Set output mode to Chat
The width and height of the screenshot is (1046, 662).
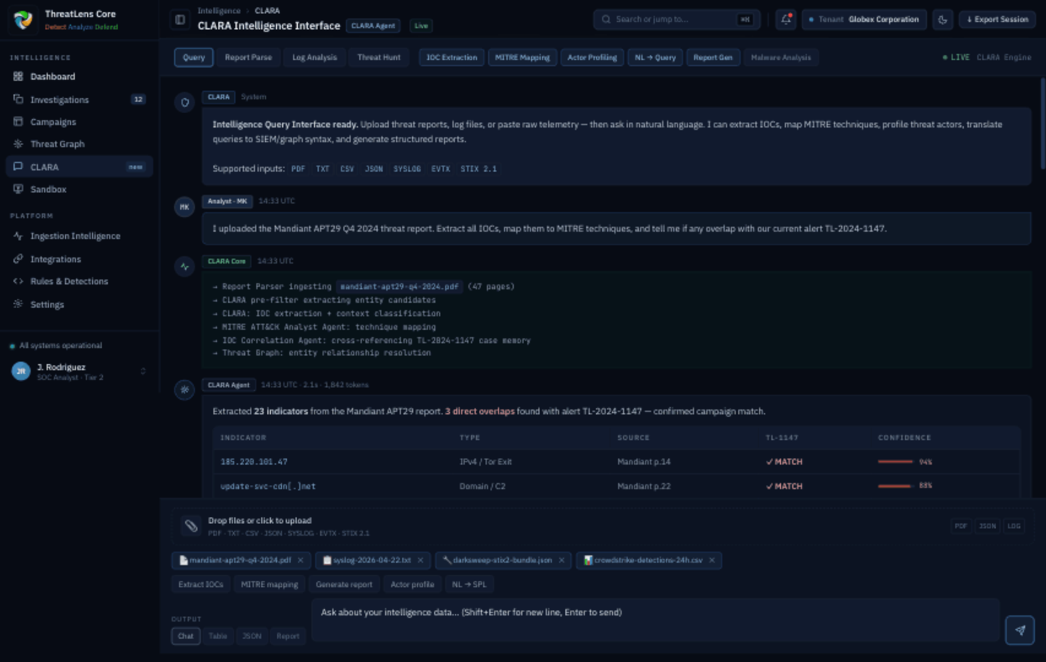[186, 636]
